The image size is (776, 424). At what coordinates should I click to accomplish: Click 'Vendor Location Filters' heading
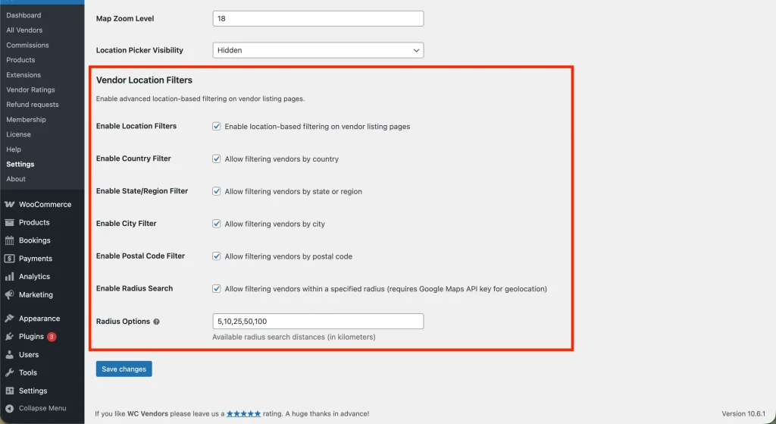pyautogui.click(x=144, y=80)
